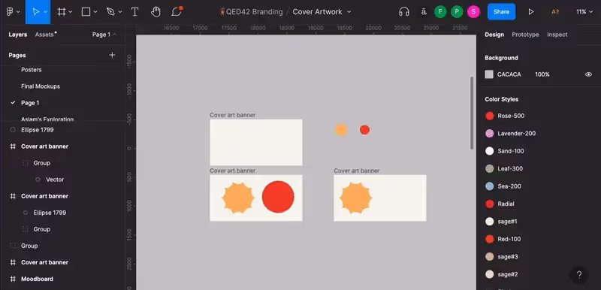Click the small orange circle on canvas

[x=341, y=130]
